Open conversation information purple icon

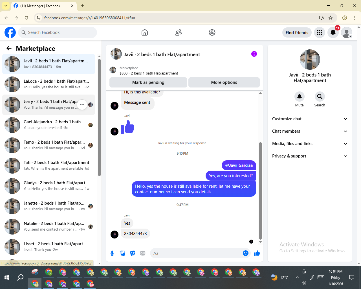[x=254, y=54]
